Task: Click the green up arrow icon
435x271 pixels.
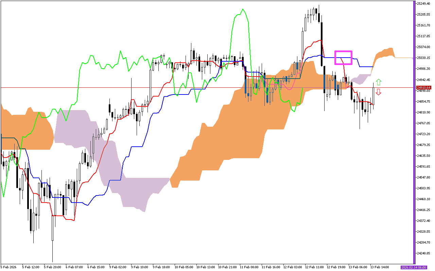Action: (378, 82)
